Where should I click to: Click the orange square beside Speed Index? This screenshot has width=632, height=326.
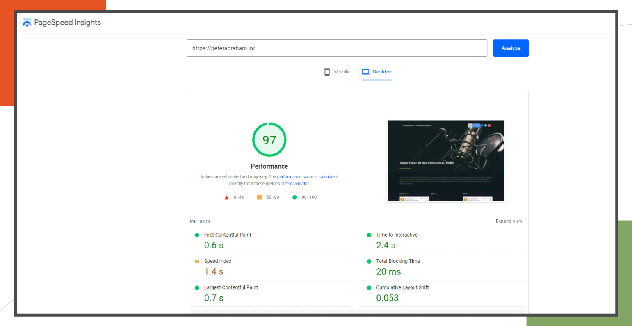point(196,261)
